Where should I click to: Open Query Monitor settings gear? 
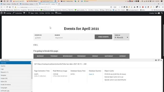click(x=156, y=60)
